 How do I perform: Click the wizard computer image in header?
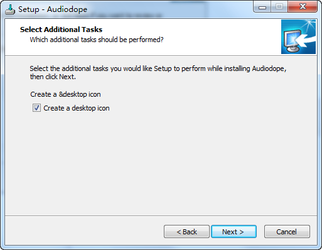(x=298, y=36)
